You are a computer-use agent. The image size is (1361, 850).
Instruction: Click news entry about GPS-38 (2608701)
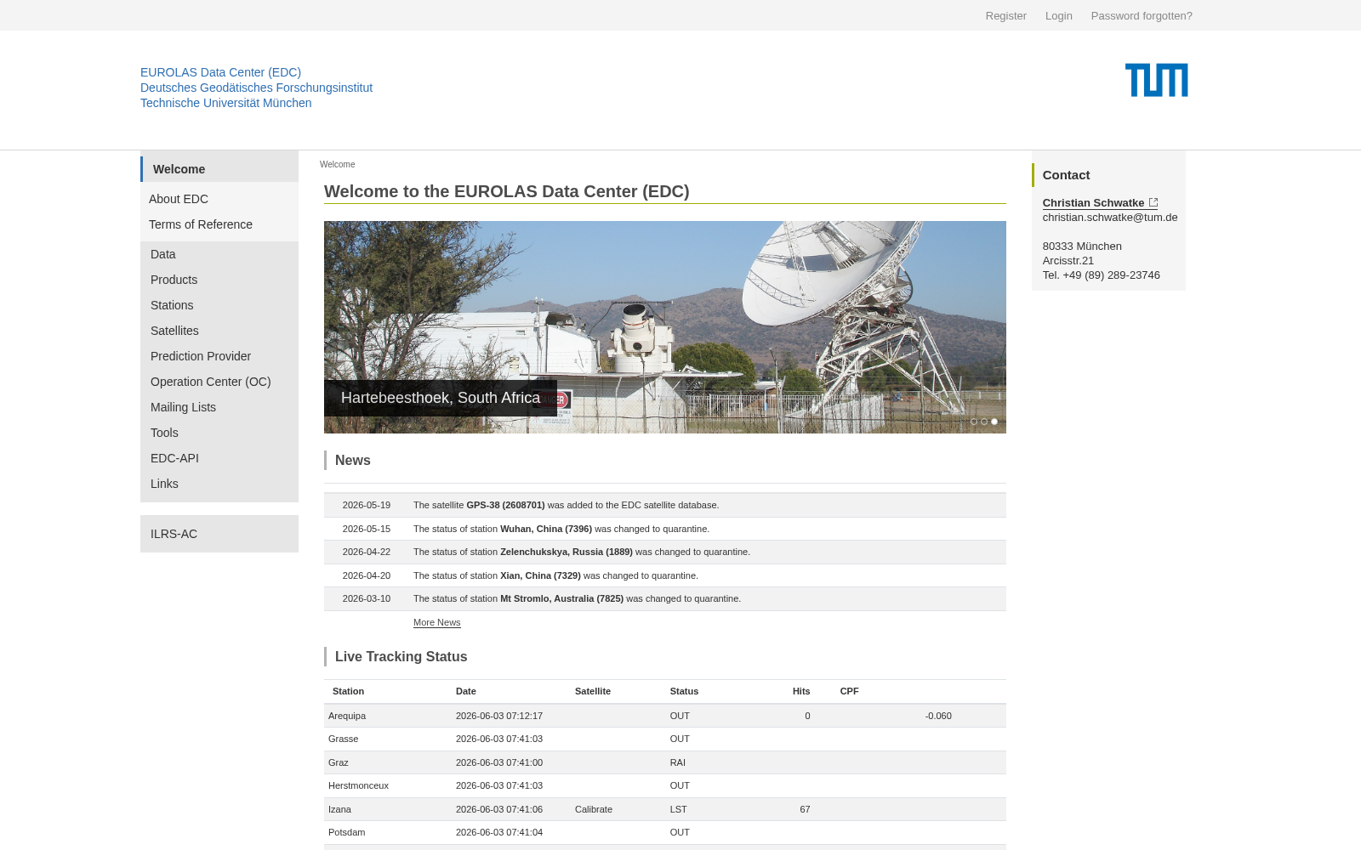pos(665,505)
